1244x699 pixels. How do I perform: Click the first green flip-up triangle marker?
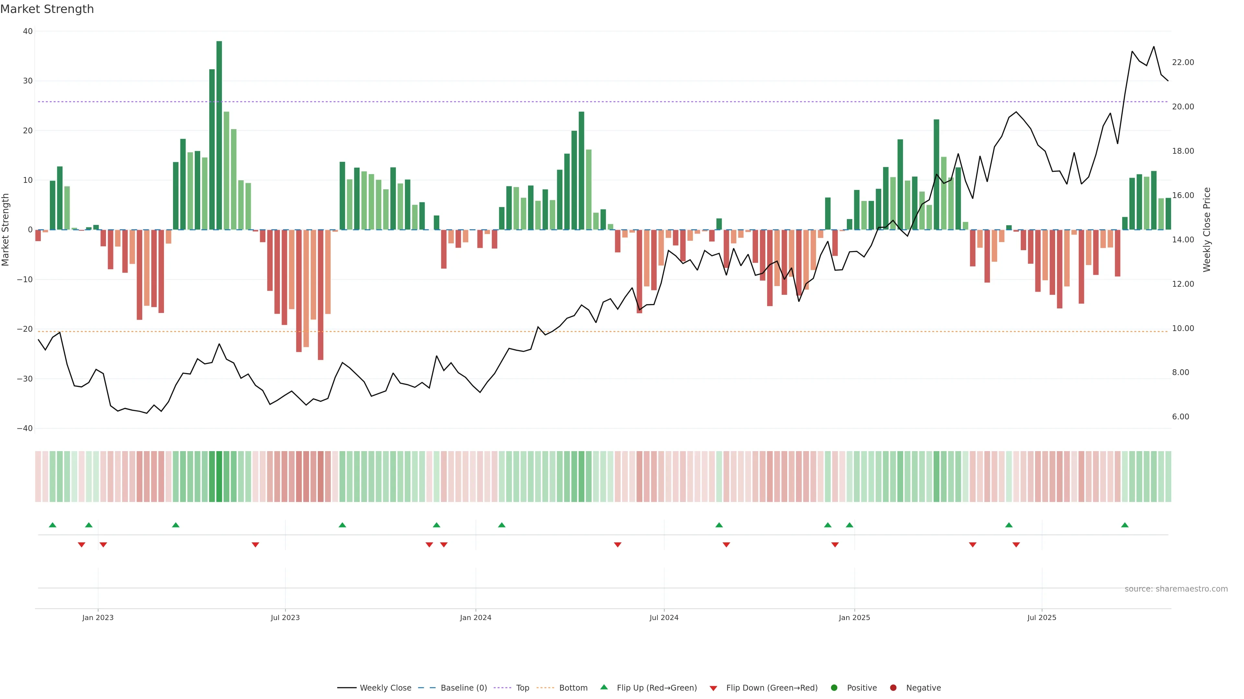52,525
